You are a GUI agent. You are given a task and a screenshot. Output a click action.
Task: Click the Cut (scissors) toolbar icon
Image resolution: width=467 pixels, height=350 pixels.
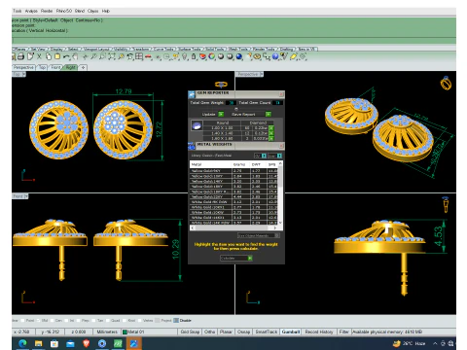(x=39, y=56)
